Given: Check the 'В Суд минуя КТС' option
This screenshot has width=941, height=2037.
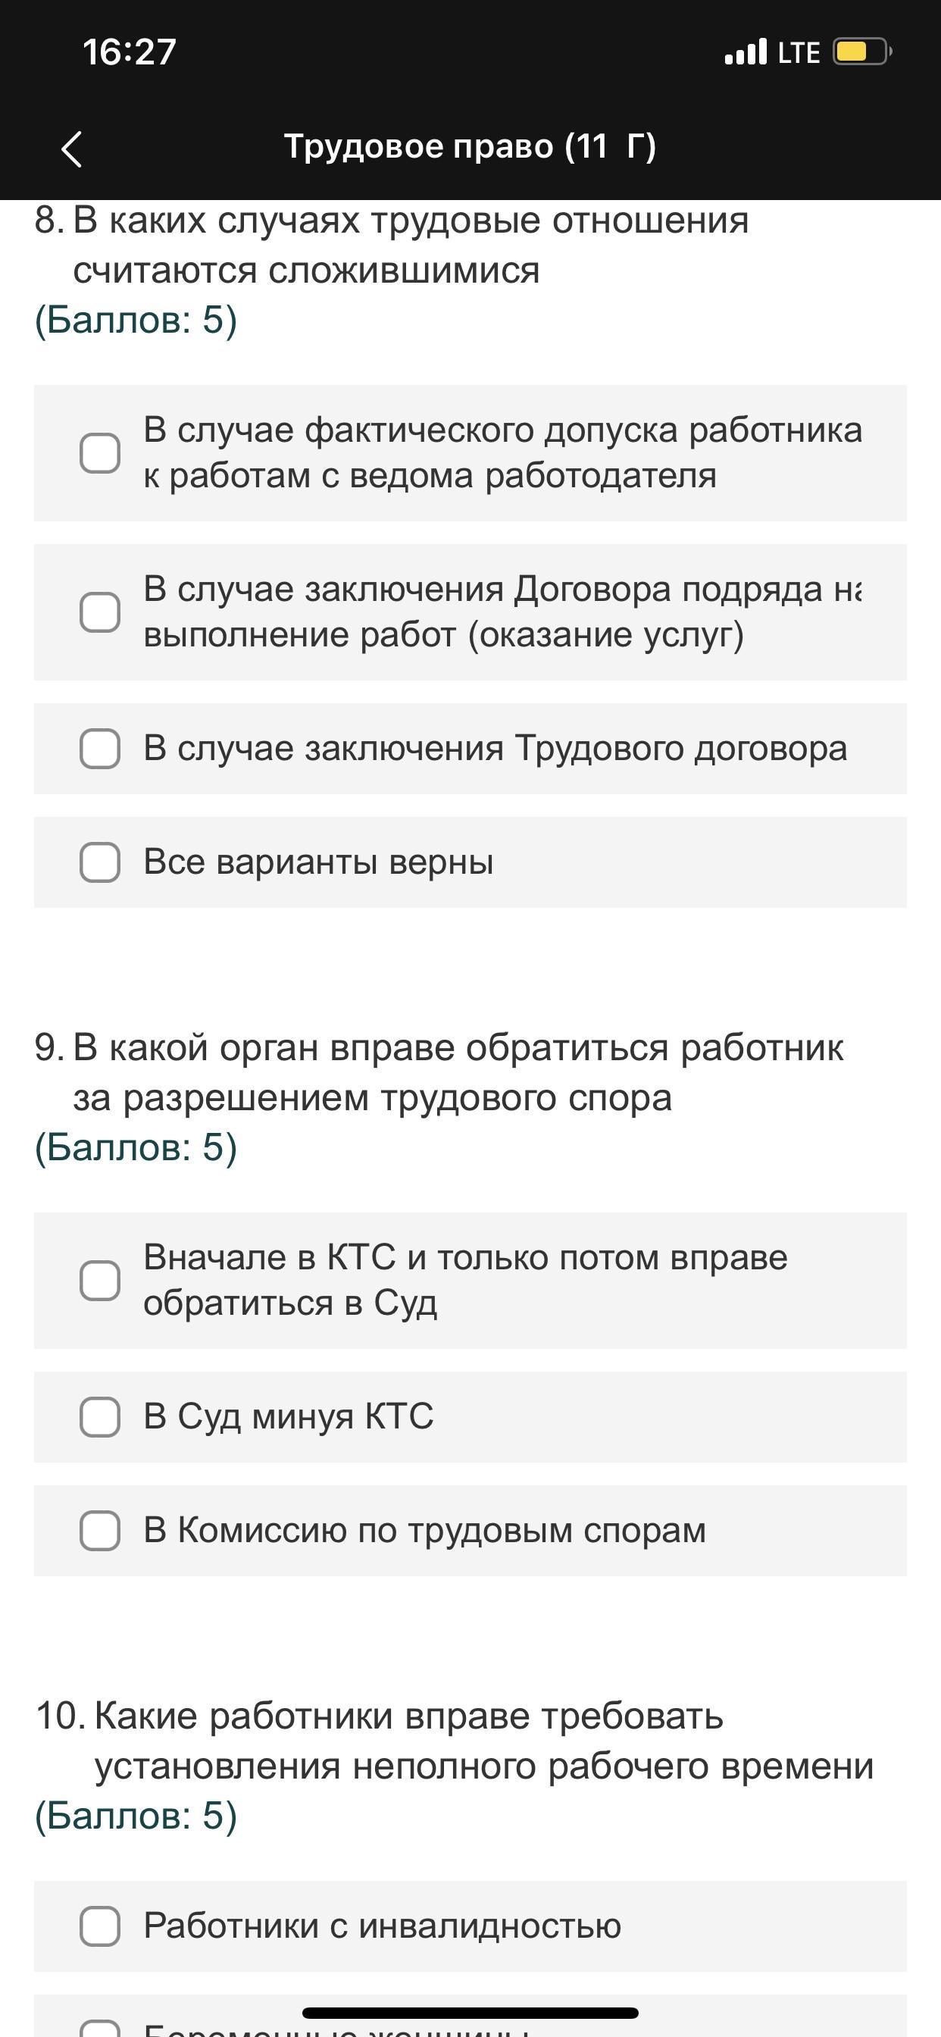Looking at the screenshot, I should pyautogui.click(x=101, y=1417).
